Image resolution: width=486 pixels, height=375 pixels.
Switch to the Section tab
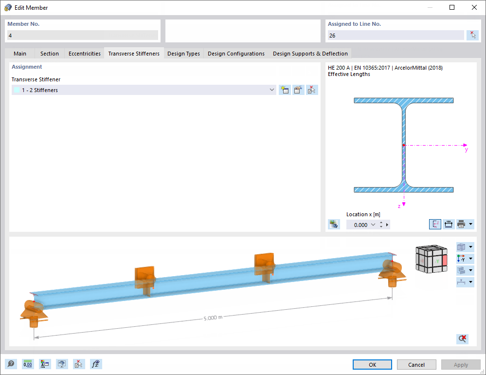pyautogui.click(x=50, y=54)
